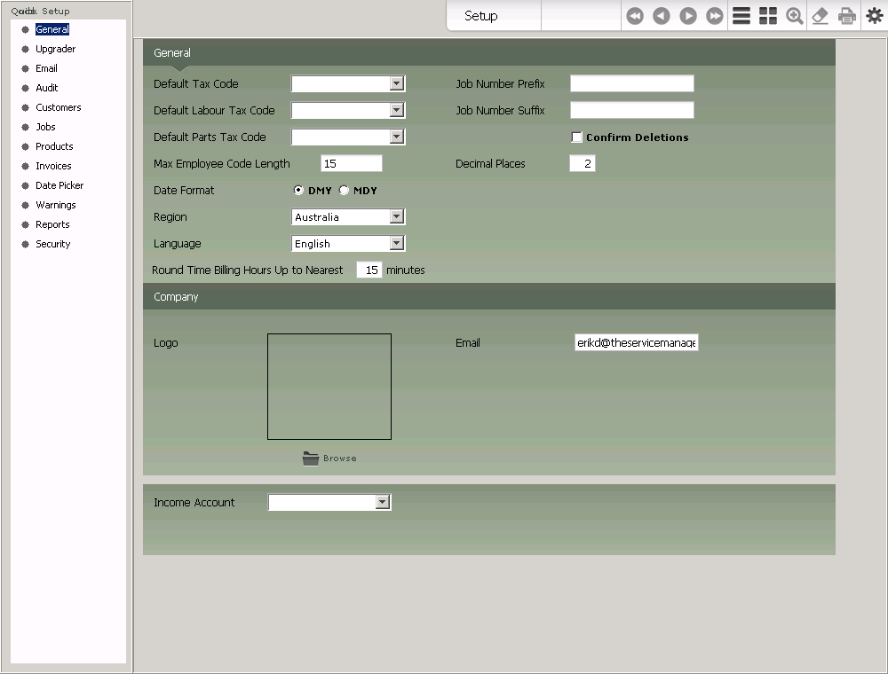Enable the Confirm Deletions checkbox
Screen dimensions: 888x674
point(577,137)
